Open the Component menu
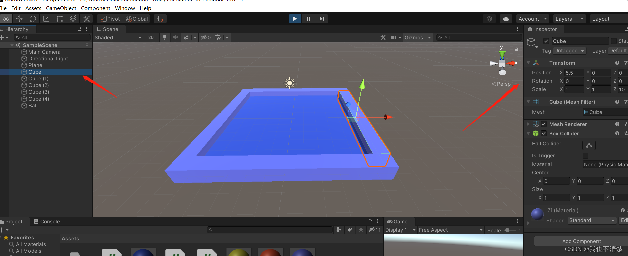The image size is (628, 256). (x=96, y=8)
